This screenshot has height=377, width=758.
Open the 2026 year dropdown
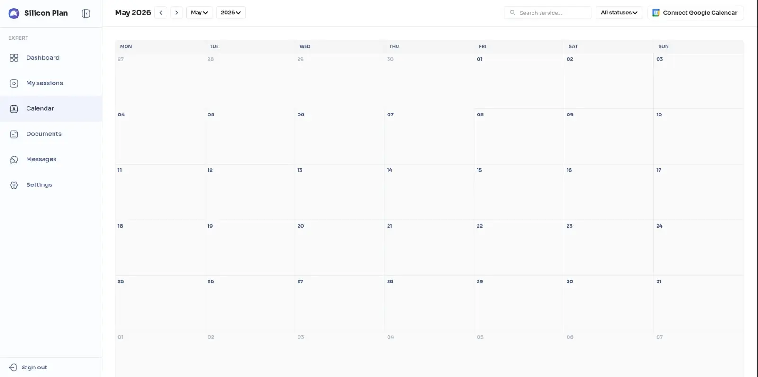[231, 13]
